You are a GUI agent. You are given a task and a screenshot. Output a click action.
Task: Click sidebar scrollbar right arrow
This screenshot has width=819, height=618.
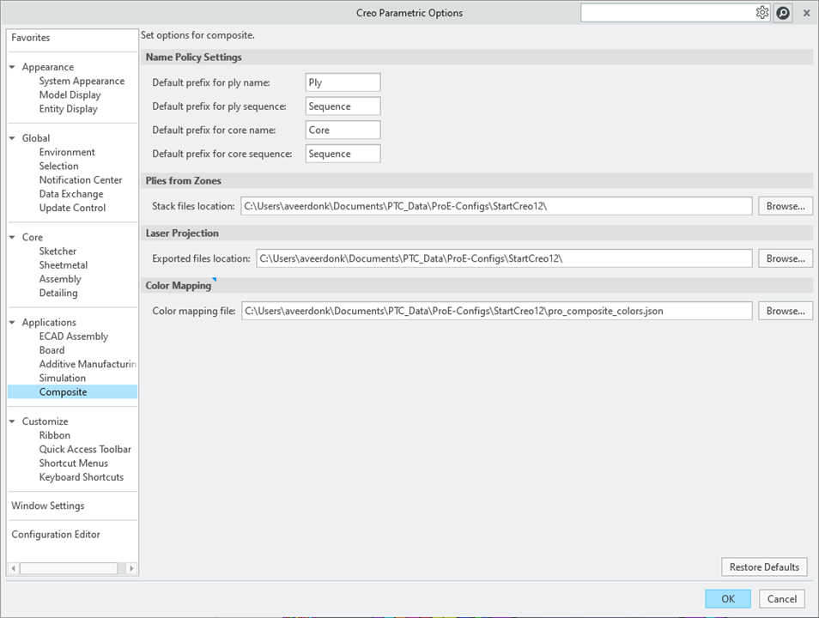131,568
